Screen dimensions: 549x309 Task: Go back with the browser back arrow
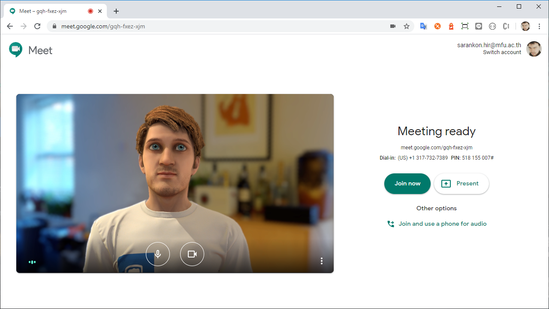click(10, 26)
